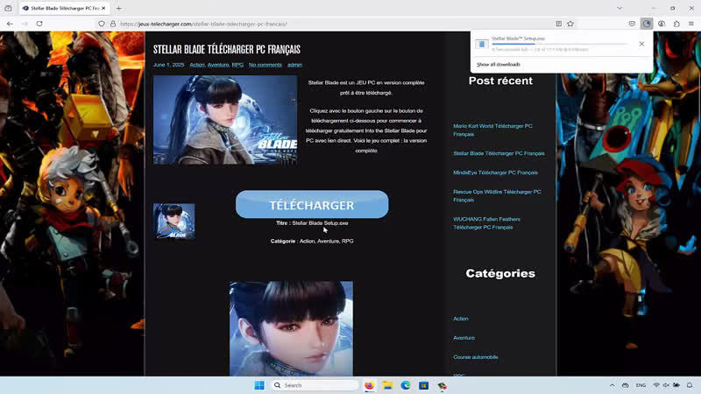Image resolution: width=701 pixels, height=394 pixels.
Task: Go back to previous page
Action: 10,24
